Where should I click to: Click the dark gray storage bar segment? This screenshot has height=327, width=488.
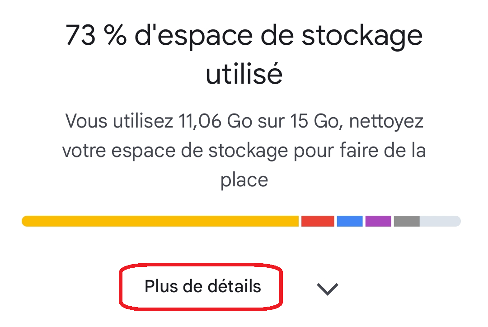tap(407, 221)
